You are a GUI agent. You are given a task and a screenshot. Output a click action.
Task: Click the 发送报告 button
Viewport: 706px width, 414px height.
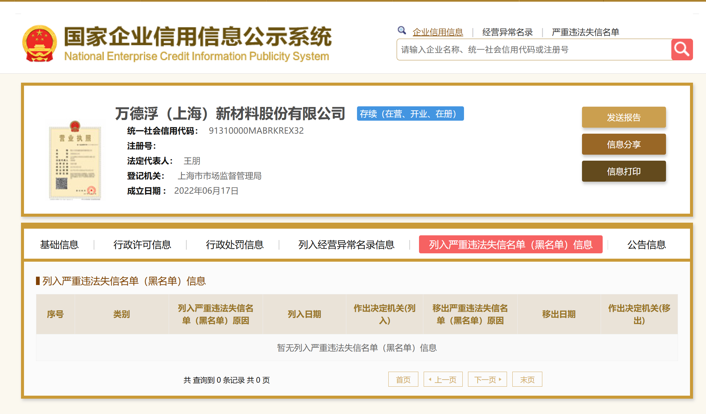(624, 117)
